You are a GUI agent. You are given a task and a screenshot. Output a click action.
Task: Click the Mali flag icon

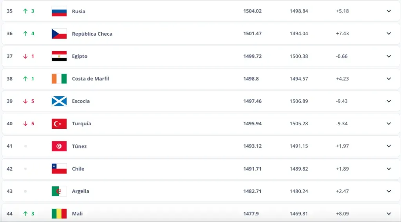coord(59,214)
